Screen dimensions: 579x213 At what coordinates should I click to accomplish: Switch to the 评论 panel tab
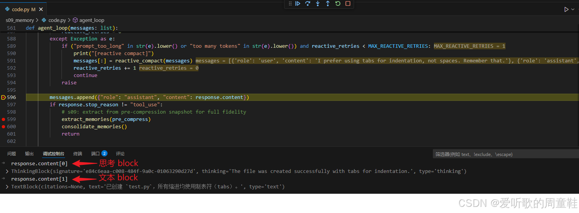(120, 154)
